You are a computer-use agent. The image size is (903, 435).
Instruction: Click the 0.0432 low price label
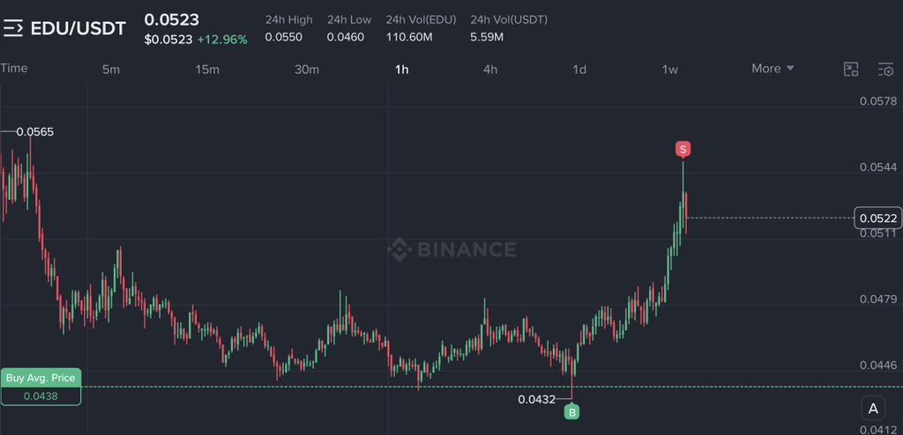tap(537, 399)
